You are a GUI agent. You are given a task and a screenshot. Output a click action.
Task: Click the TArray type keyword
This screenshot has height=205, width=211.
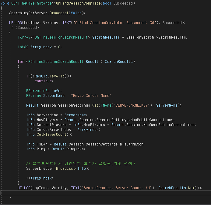[24, 37]
